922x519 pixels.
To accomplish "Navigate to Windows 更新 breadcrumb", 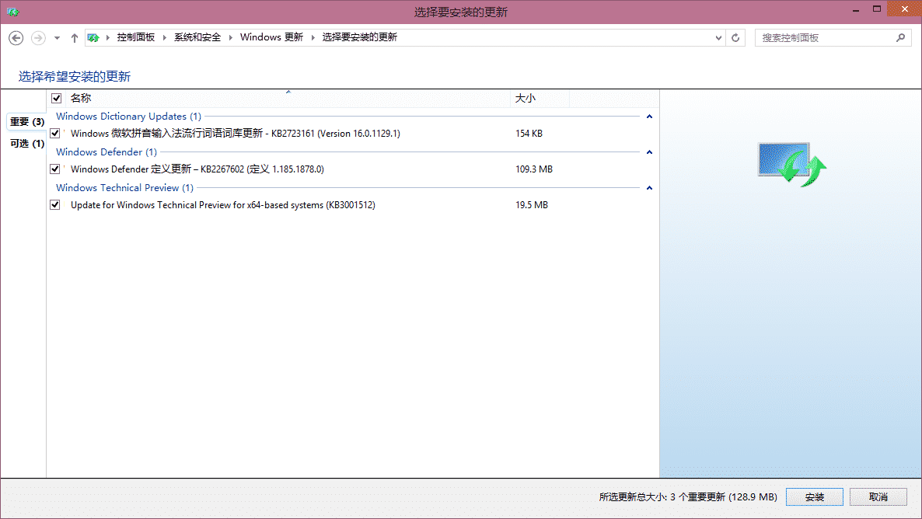I will pyautogui.click(x=271, y=37).
